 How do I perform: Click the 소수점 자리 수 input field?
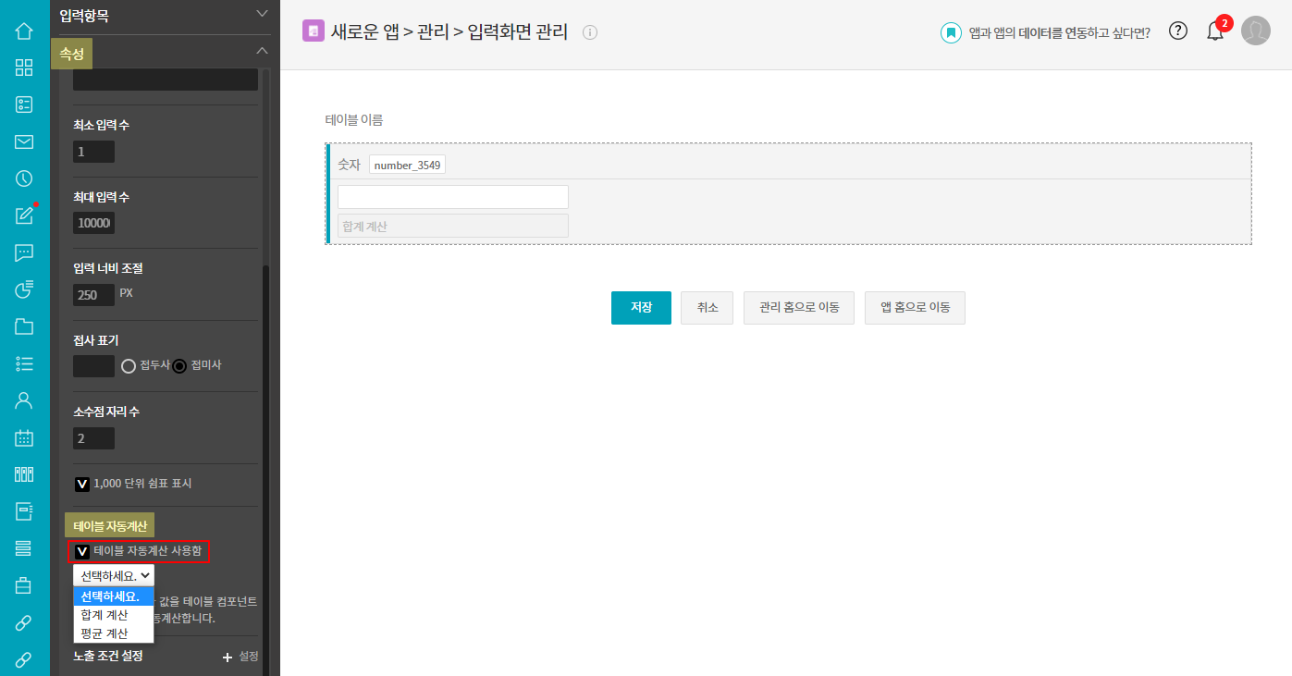point(93,438)
